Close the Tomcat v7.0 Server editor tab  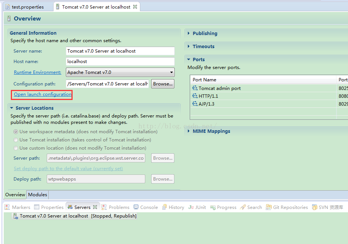(135, 7)
